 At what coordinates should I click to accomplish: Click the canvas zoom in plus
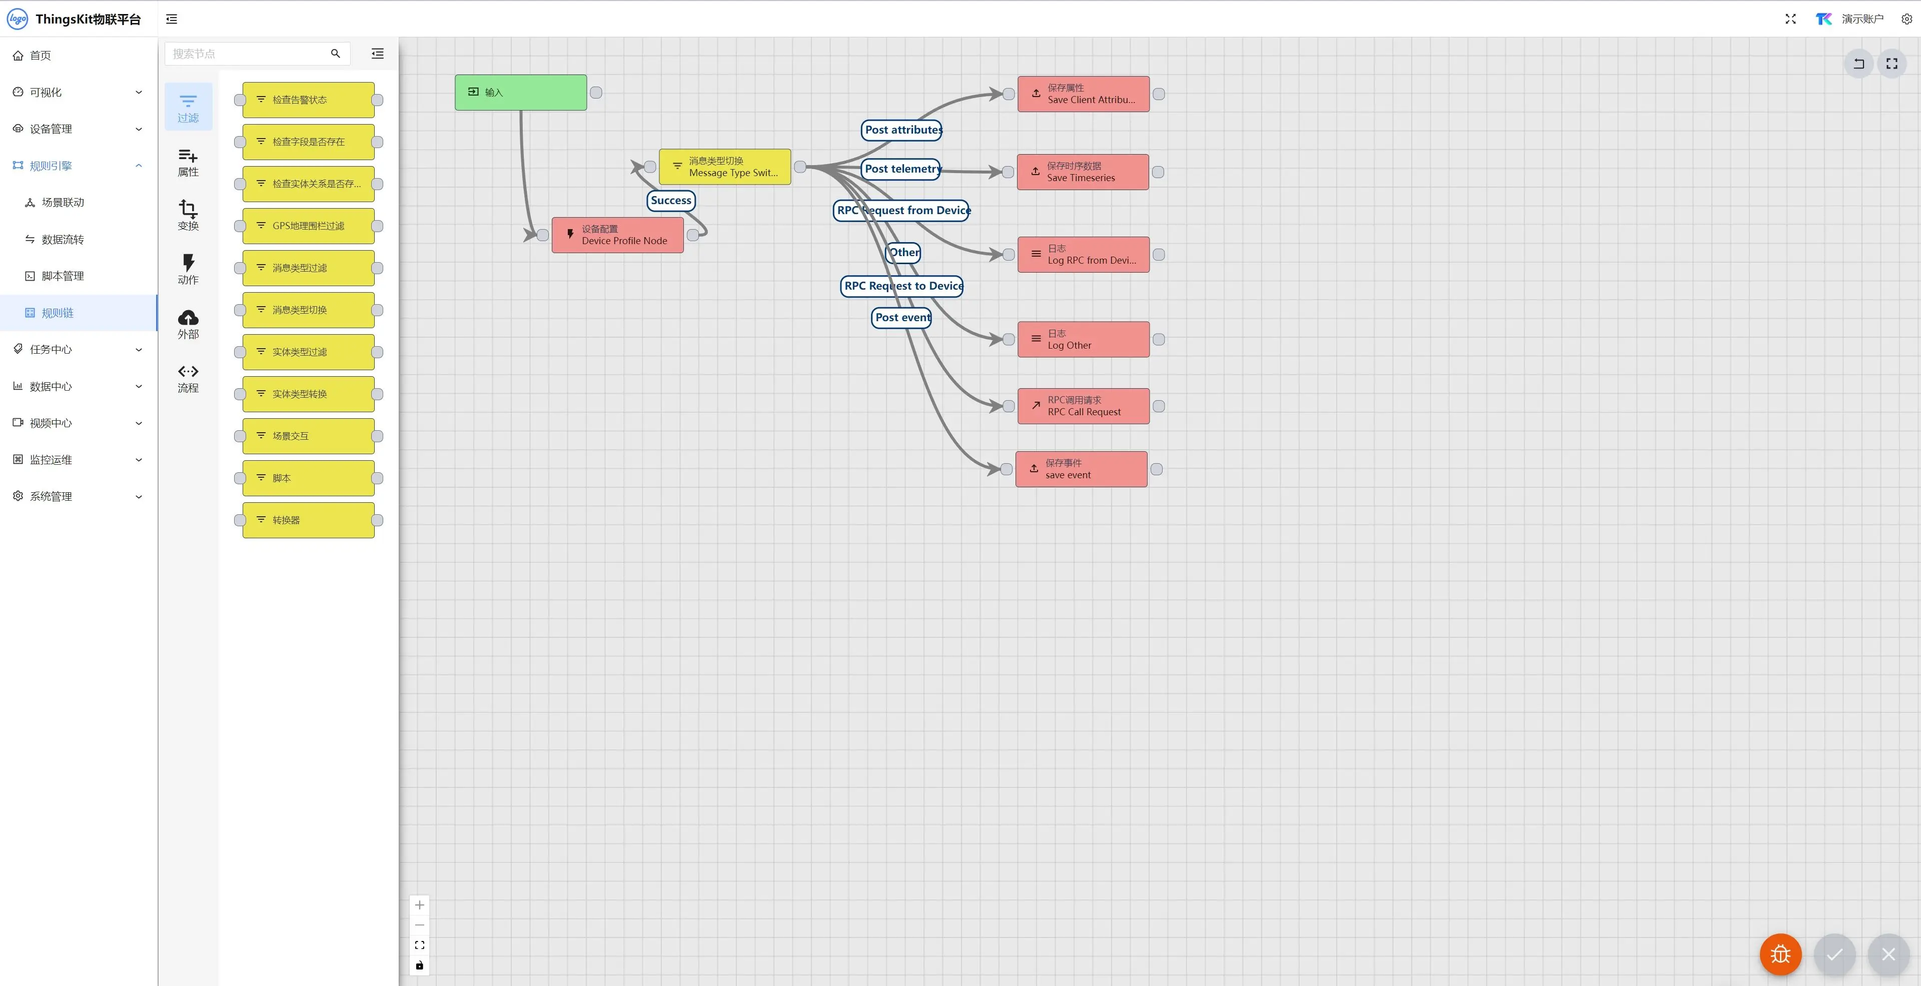pos(420,904)
